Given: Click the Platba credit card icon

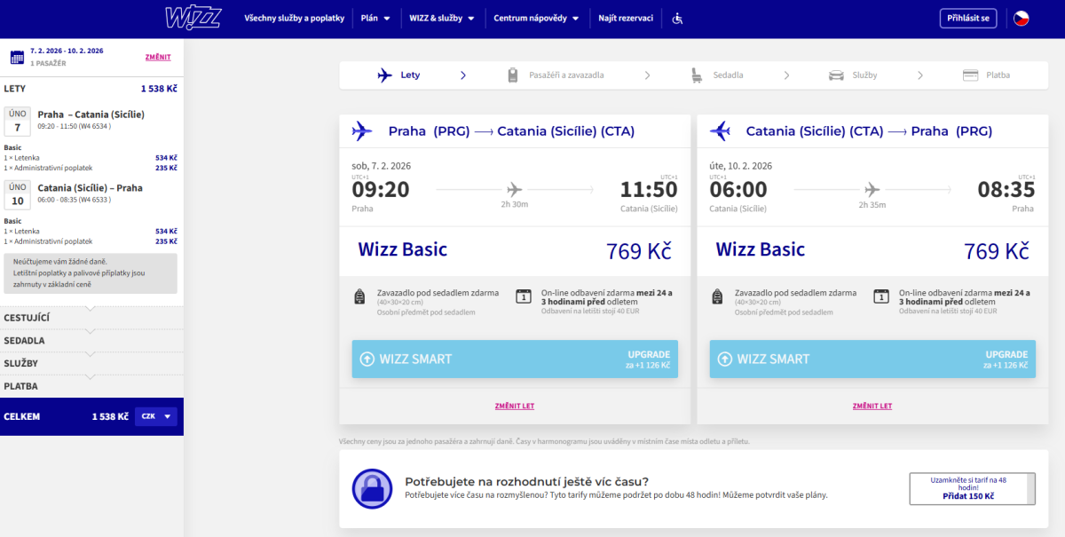Looking at the screenshot, I should (970, 75).
